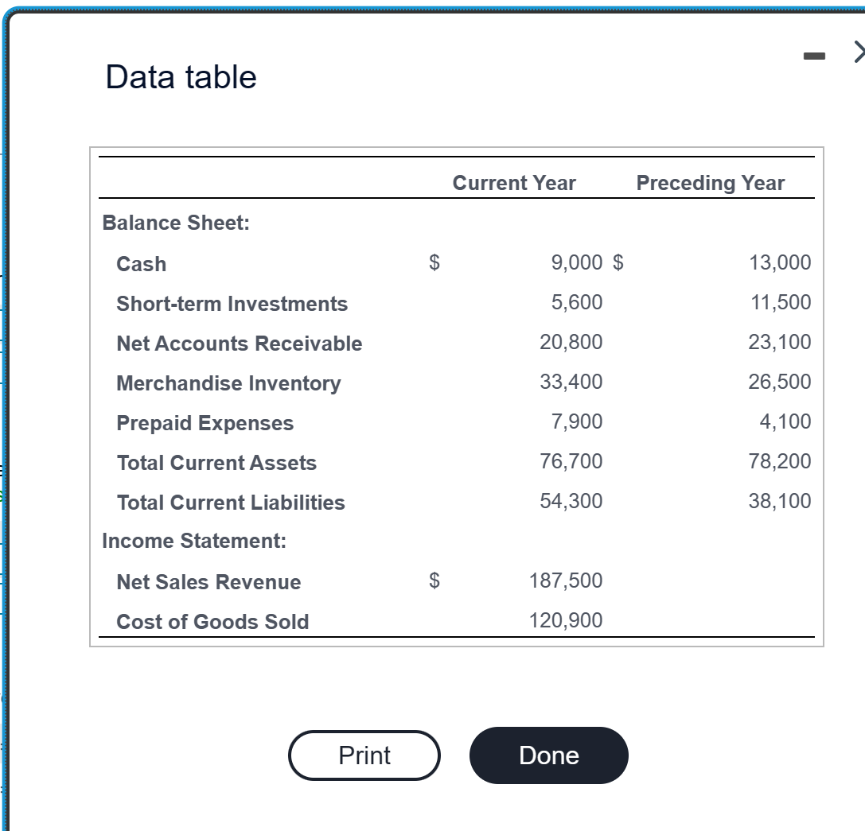Screen dimensions: 865x831
Task: Click the expand arrow at top right
Action: pos(858,50)
